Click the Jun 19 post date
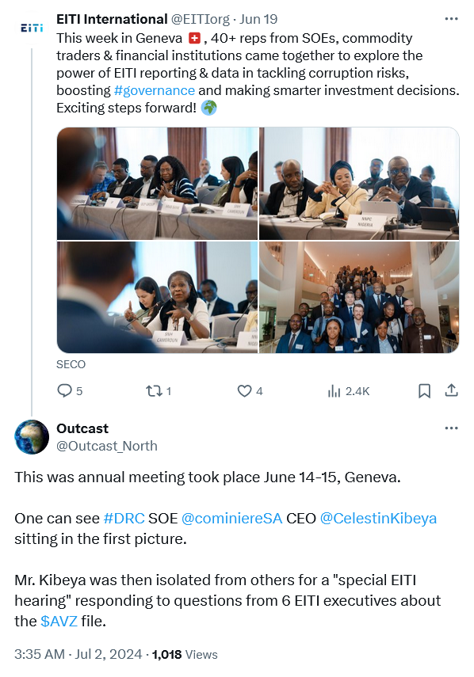This screenshot has width=474, height=677. click(x=258, y=20)
